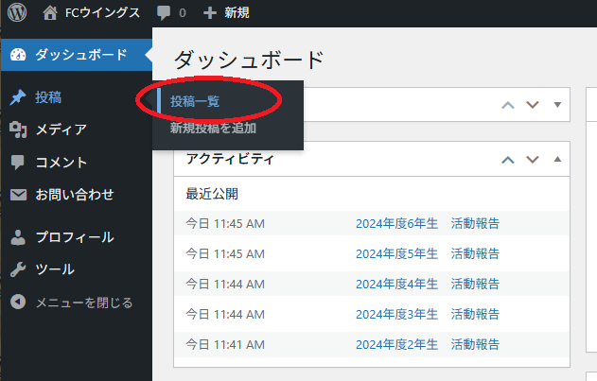Open the メディア menu in sidebar

(61, 130)
